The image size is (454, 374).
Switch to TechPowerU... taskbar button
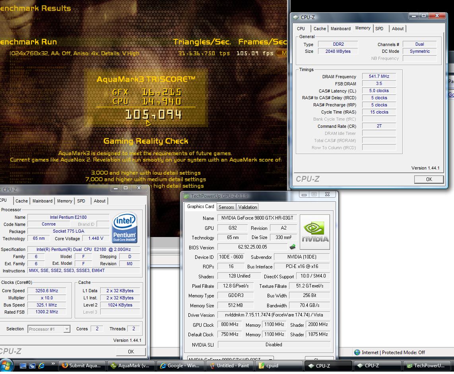click(x=427, y=366)
